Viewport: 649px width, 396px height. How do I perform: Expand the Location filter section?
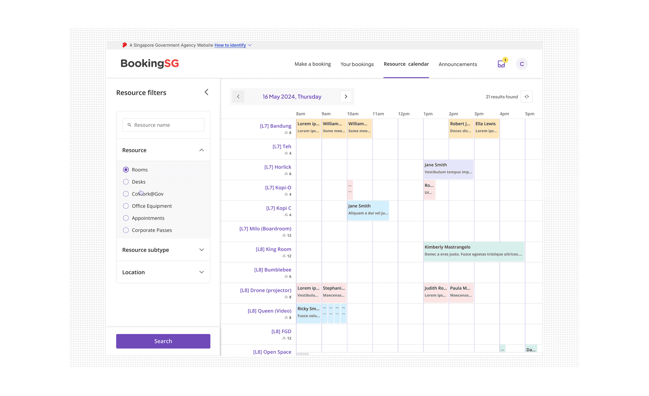202,272
